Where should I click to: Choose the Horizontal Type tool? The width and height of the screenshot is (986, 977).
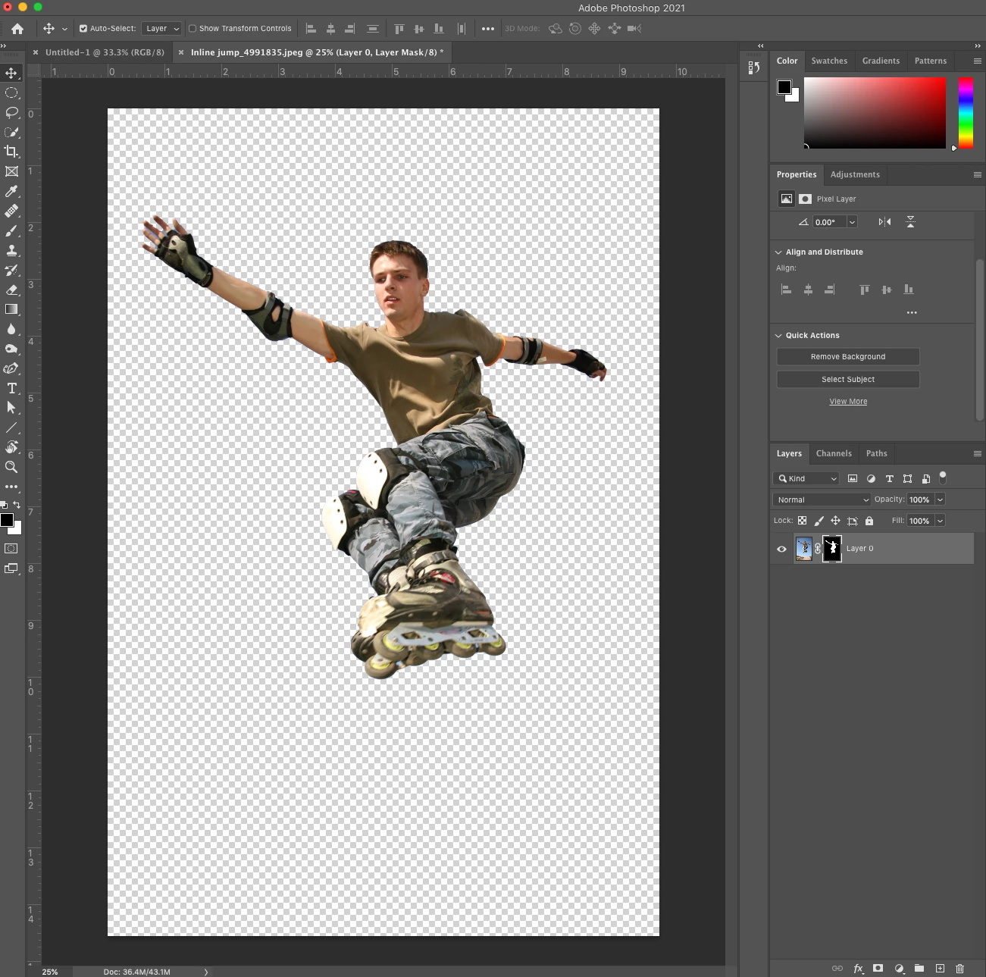[11, 388]
